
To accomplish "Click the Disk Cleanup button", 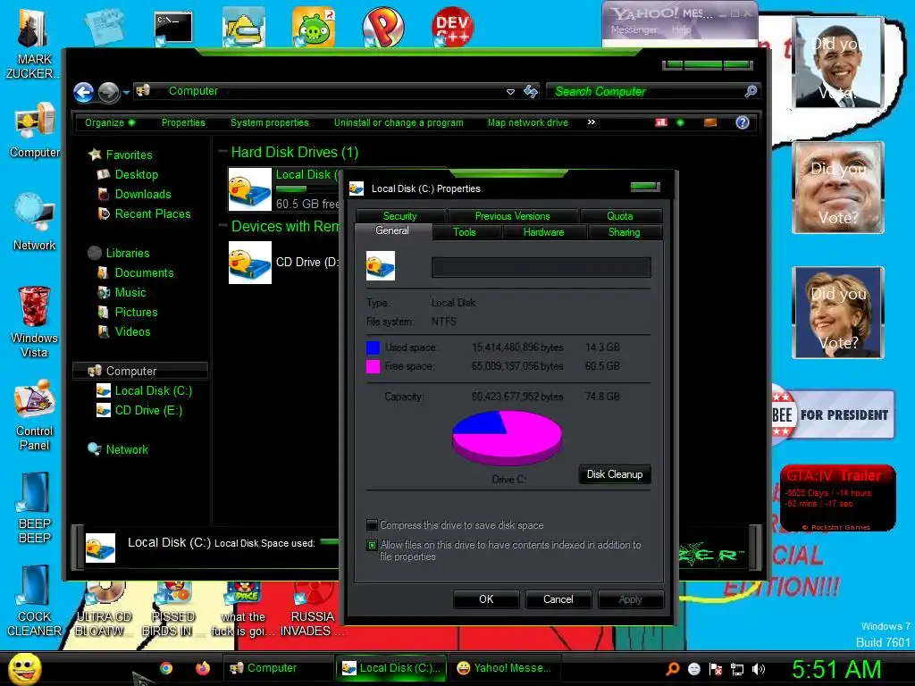I will click(615, 474).
